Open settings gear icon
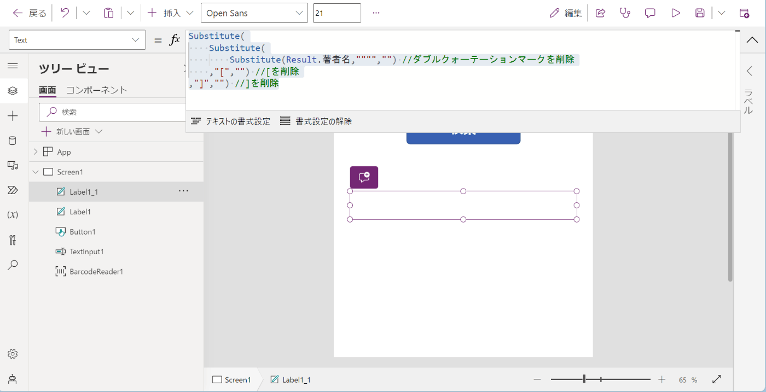The image size is (766, 392). pyautogui.click(x=13, y=354)
